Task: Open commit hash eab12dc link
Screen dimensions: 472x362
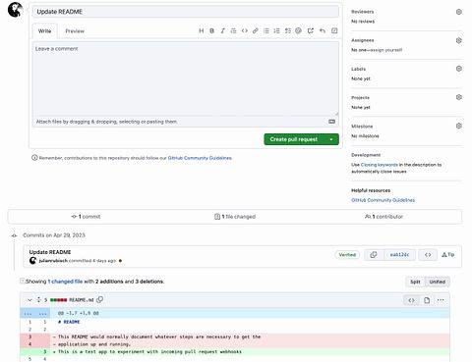Action: click(x=399, y=255)
